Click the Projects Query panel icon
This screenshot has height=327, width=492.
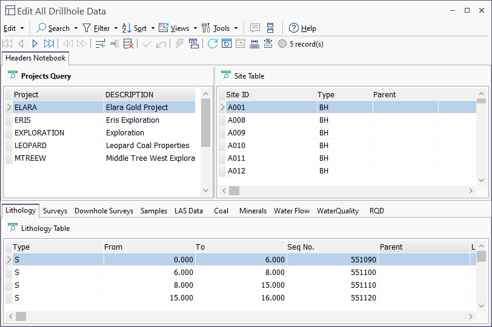click(x=12, y=76)
